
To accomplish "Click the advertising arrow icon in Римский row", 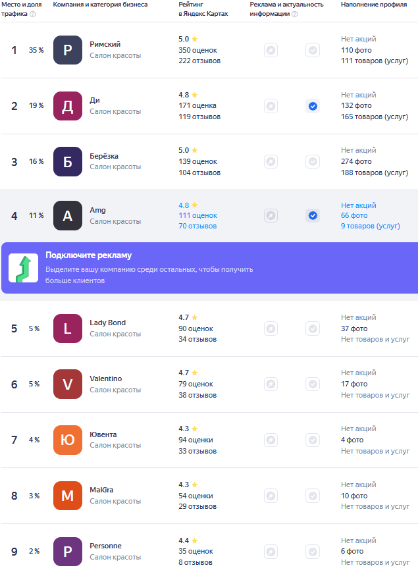I will click(x=271, y=50).
